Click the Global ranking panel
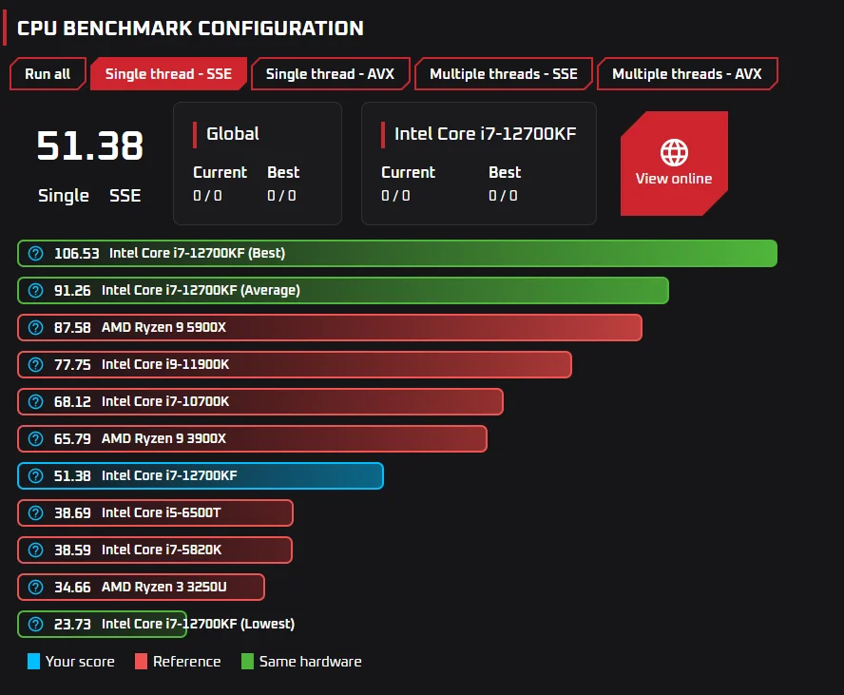 click(258, 164)
